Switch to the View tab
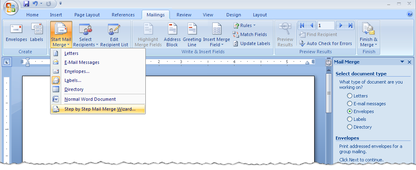The height and width of the screenshot is (170, 416). [x=208, y=15]
